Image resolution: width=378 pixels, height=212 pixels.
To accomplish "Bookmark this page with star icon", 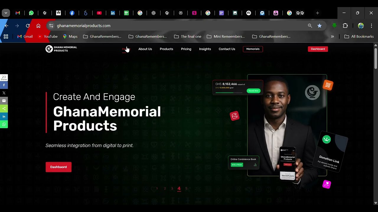I will pyautogui.click(x=319, y=26).
